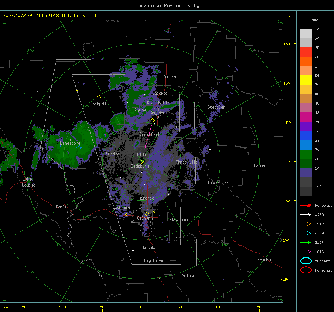Select the yellow diamond marker near RedDeer
The width and height of the screenshot is (334, 312).
click(153, 121)
